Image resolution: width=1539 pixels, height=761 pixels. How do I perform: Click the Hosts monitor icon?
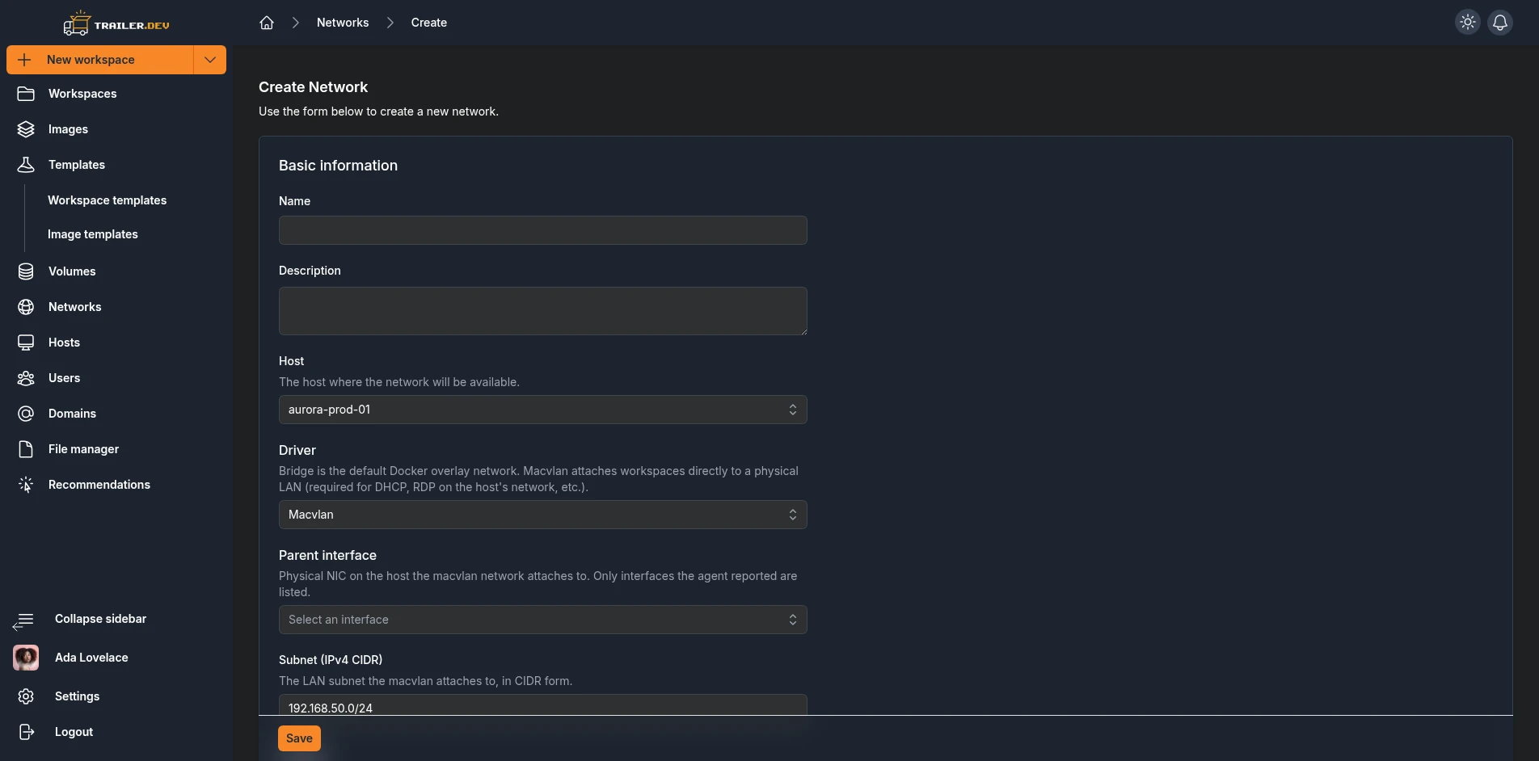pyautogui.click(x=26, y=343)
